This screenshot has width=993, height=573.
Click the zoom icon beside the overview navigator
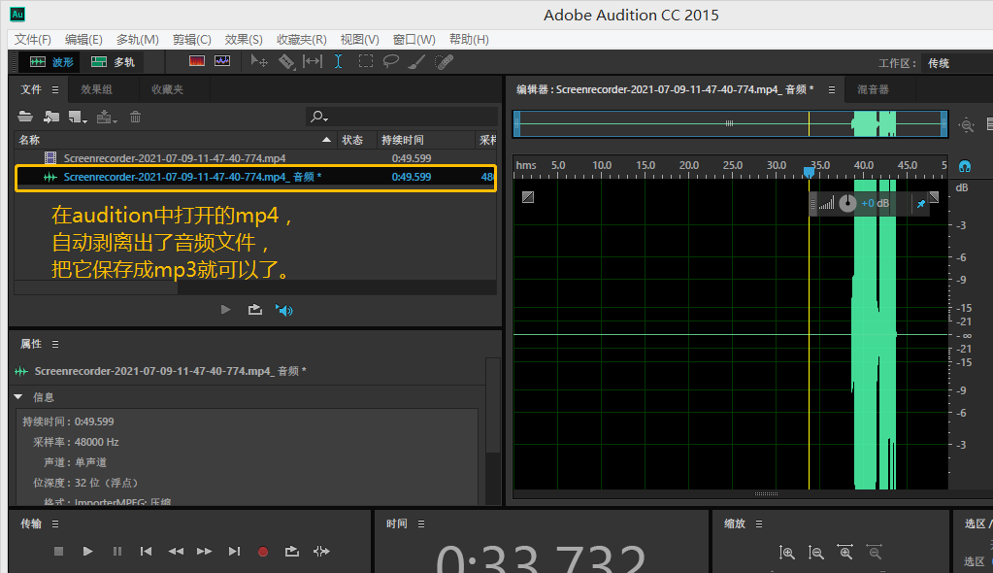[x=967, y=125]
